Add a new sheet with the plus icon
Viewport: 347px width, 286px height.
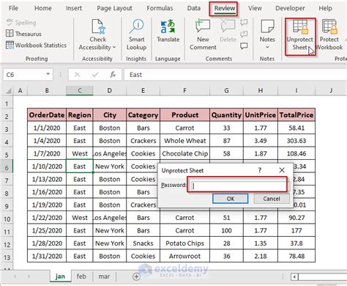pyautogui.click(x=136, y=276)
